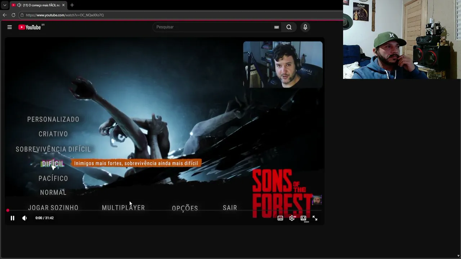
Task: Toggle subtitles on the video player
Action: pos(280,218)
